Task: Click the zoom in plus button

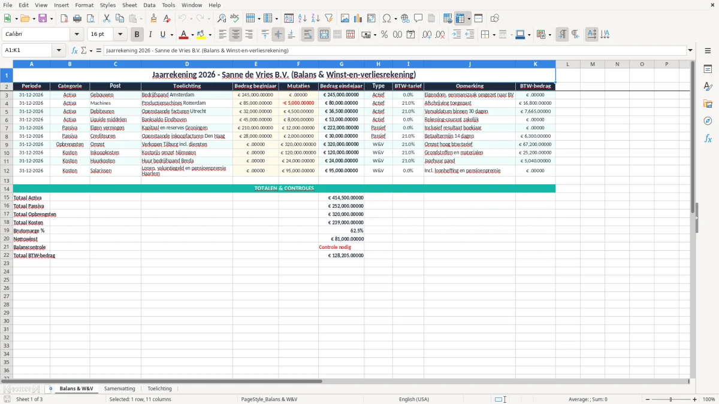Action: (x=695, y=399)
